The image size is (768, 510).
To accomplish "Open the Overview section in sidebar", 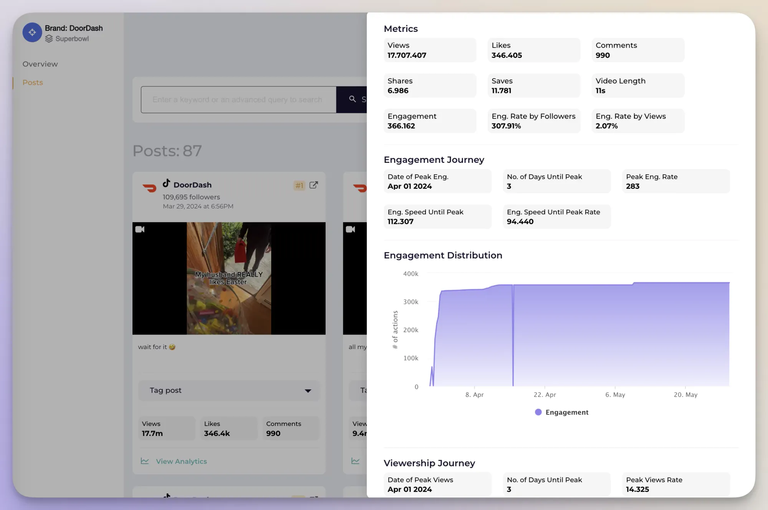I will (x=40, y=64).
